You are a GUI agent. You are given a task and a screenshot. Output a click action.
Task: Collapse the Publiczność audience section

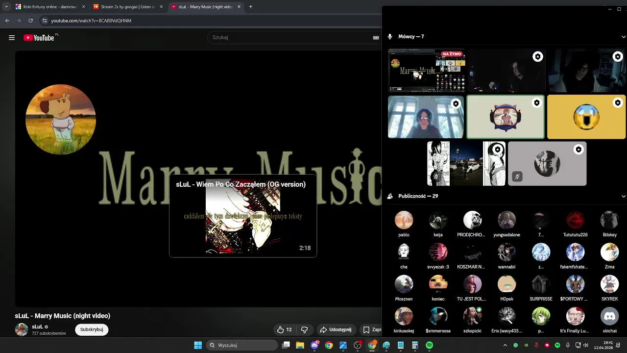[623, 196]
